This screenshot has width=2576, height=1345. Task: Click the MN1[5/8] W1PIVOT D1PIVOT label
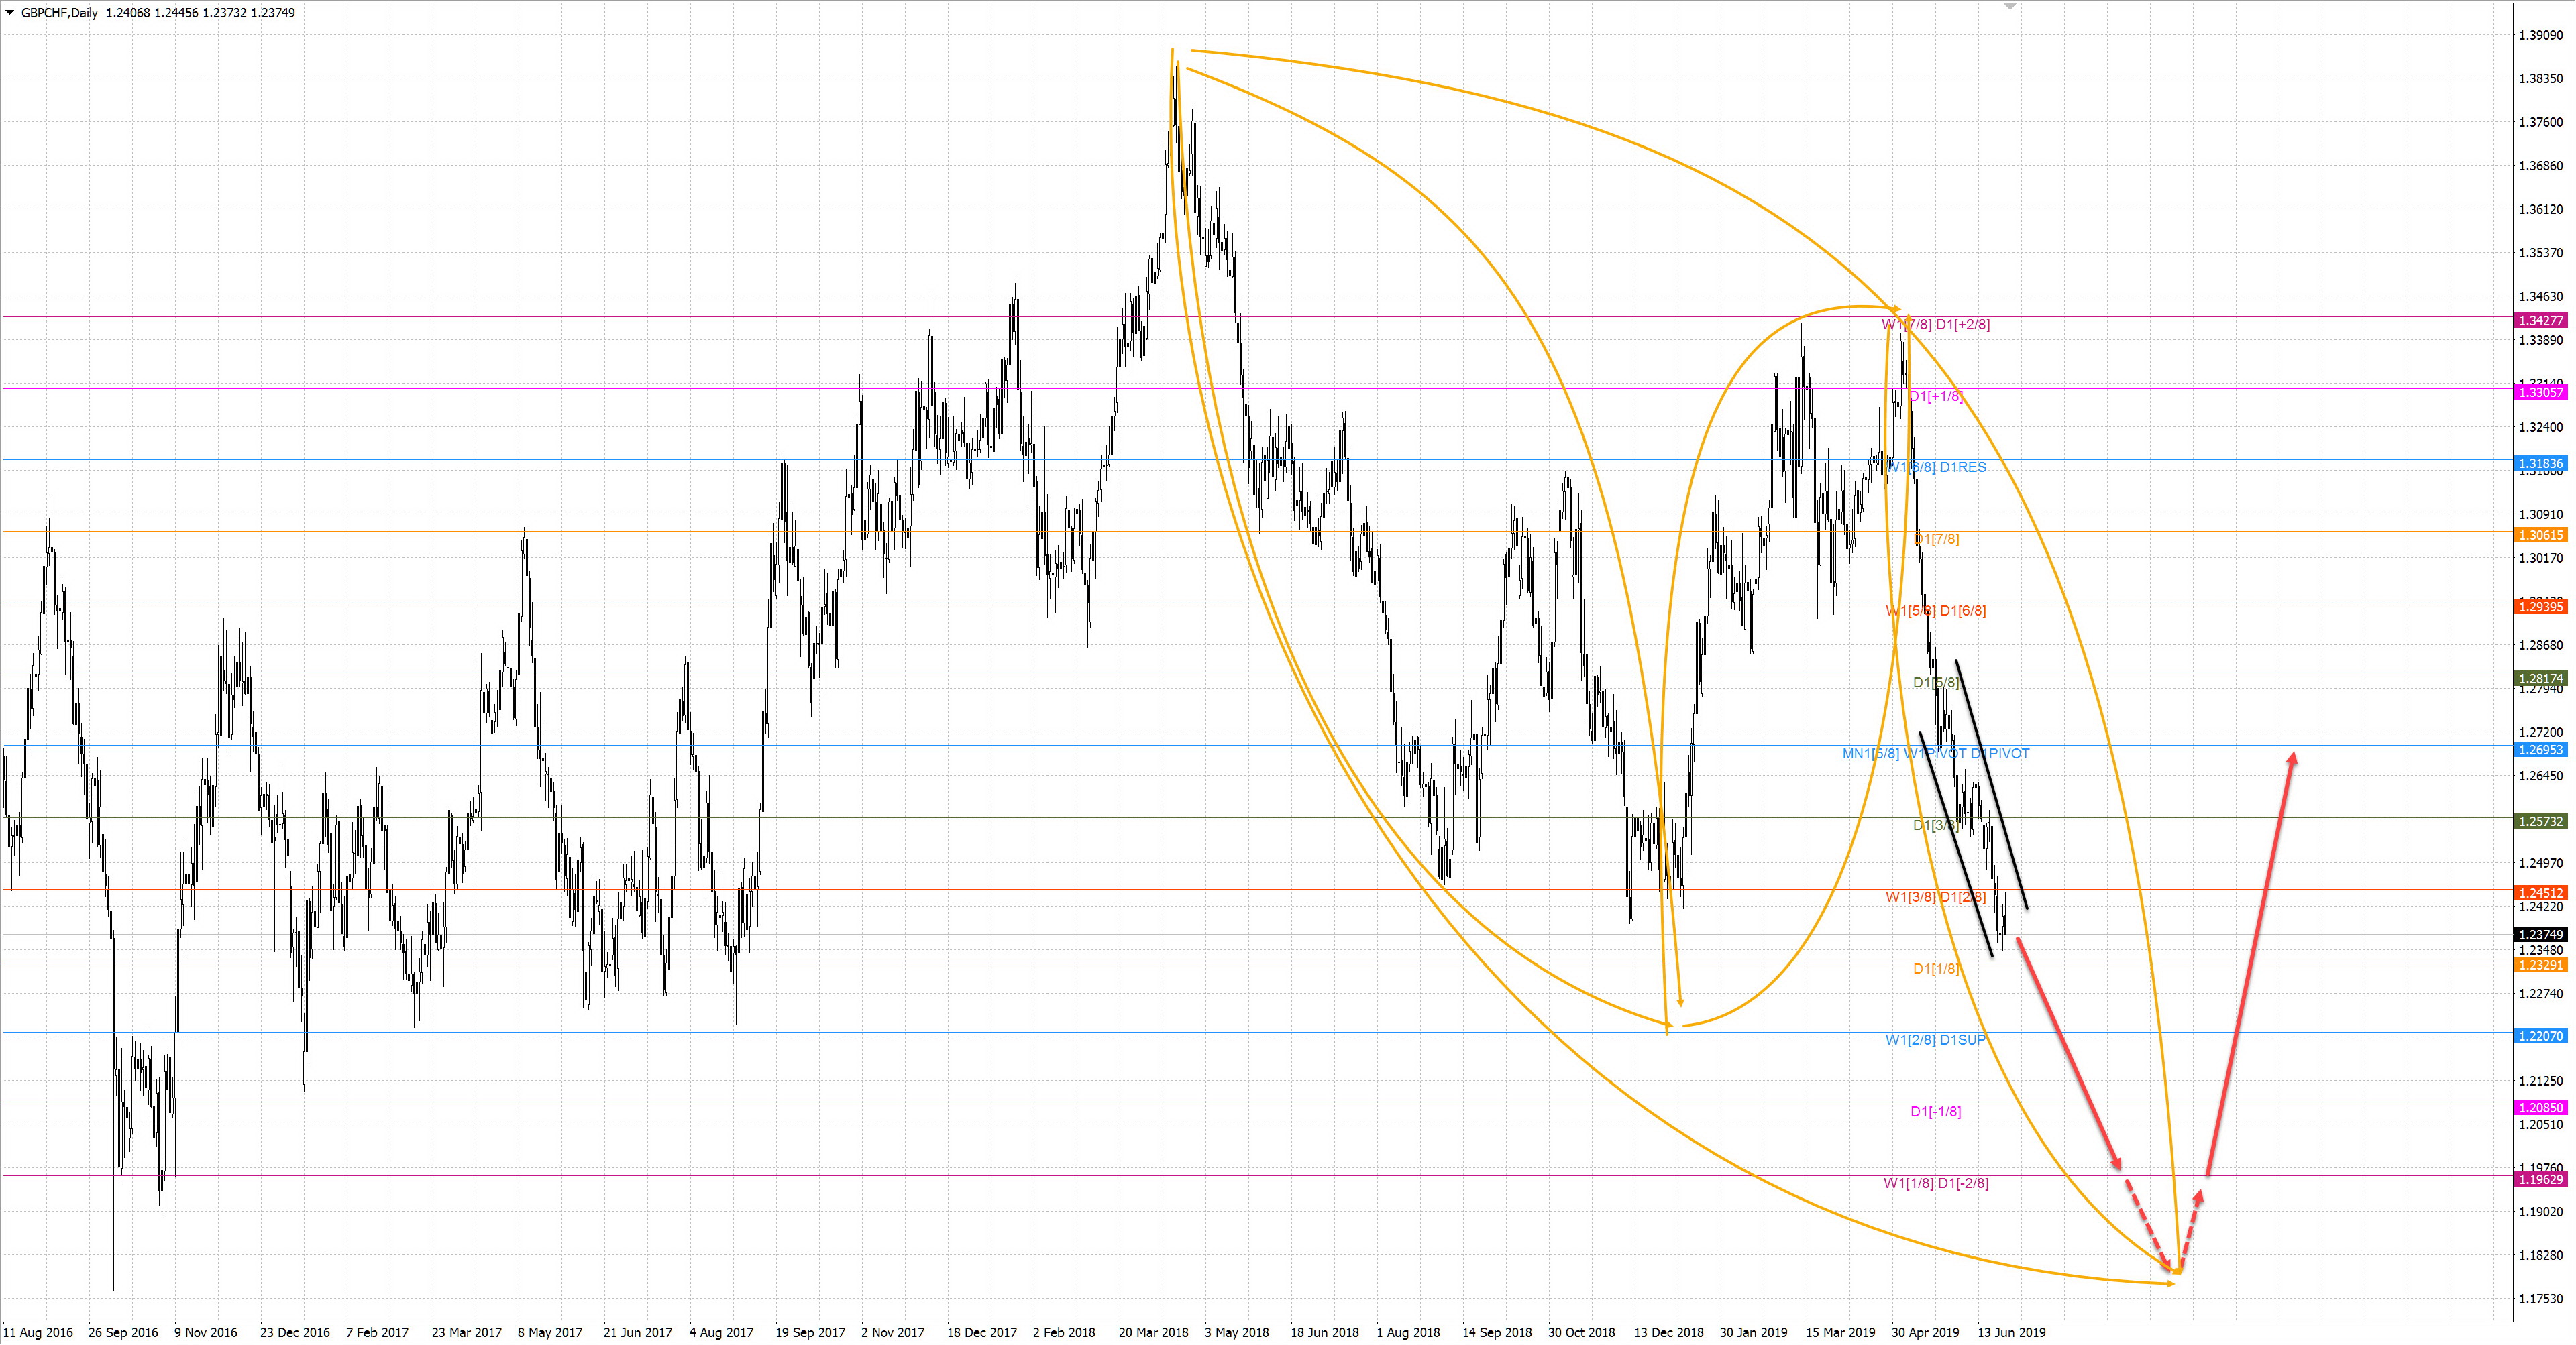coord(1935,754)
